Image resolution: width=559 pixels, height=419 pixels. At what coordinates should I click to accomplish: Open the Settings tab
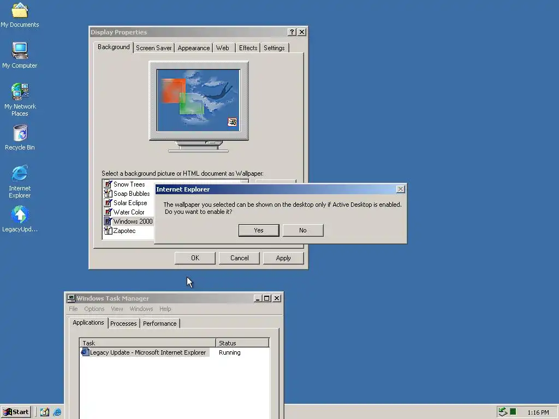pyautogui.click(x=274, y=48)
